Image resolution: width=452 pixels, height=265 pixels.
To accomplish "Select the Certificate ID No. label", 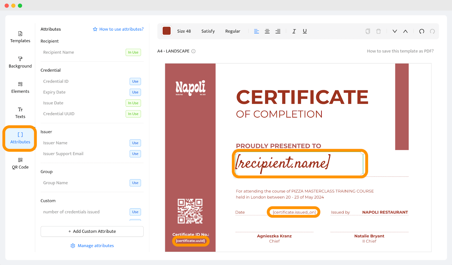I will point(191,234).
